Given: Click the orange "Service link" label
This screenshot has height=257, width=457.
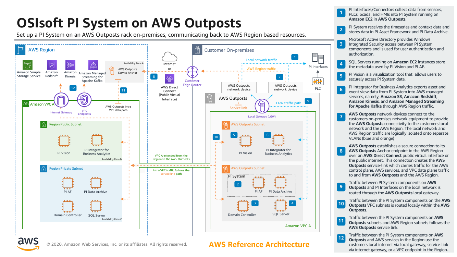Looking at the screenshot, I should 238,108.
